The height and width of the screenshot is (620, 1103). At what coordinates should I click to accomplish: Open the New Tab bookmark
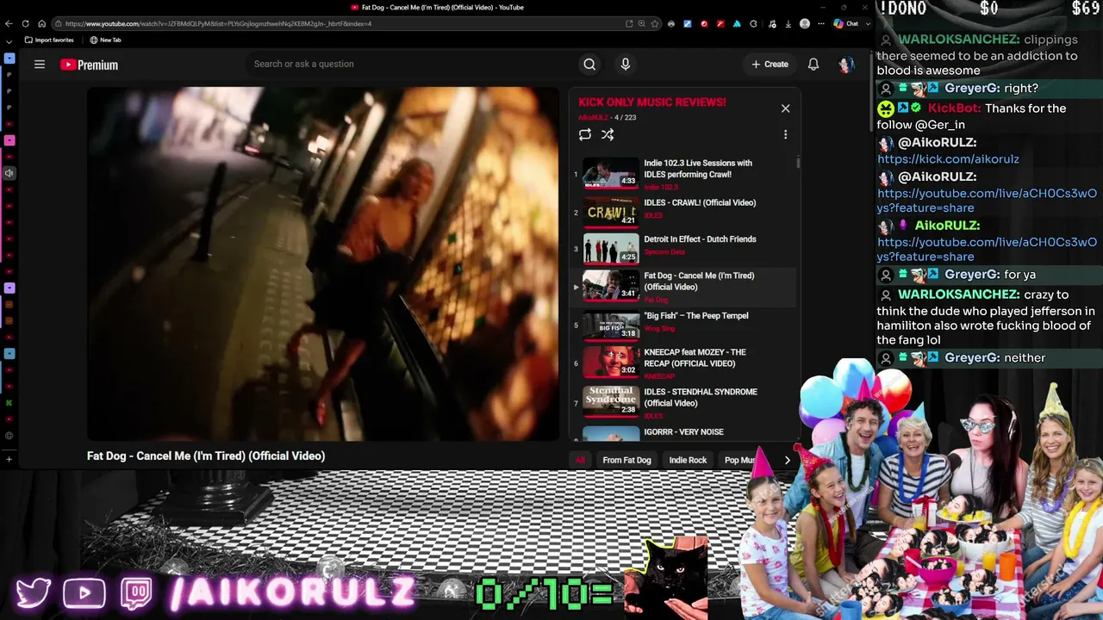click(x=105, y=40)
